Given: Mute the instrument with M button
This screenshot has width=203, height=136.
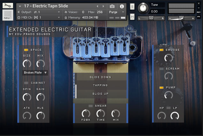Looking at the screenshot, I should 132,16.
